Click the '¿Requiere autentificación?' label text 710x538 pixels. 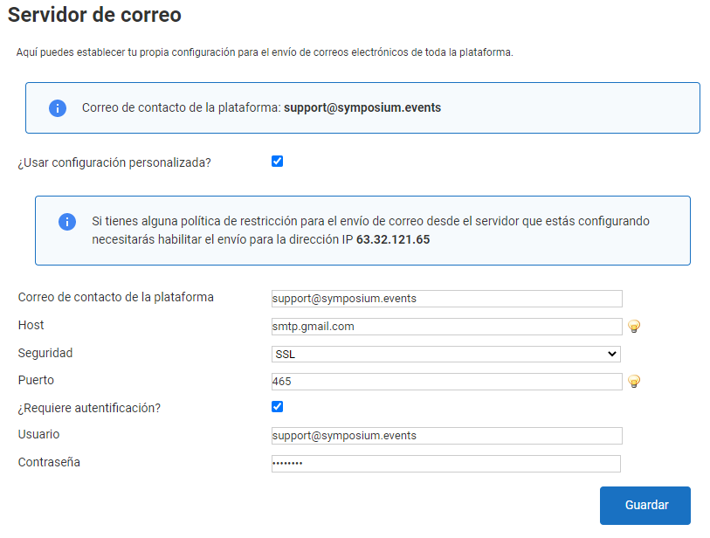tap(89, 408)
